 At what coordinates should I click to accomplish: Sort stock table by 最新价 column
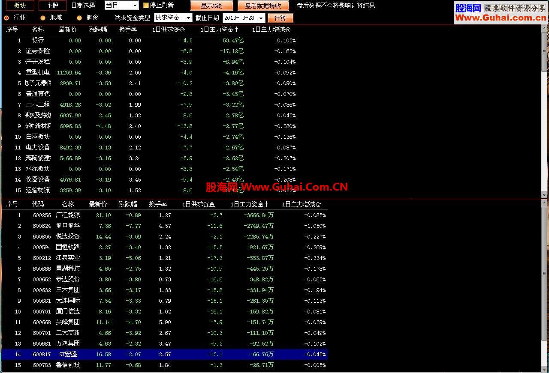98,204
